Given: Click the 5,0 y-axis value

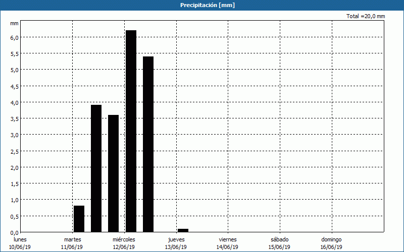Looking at the screenshot, I should [x=15, y=70].
